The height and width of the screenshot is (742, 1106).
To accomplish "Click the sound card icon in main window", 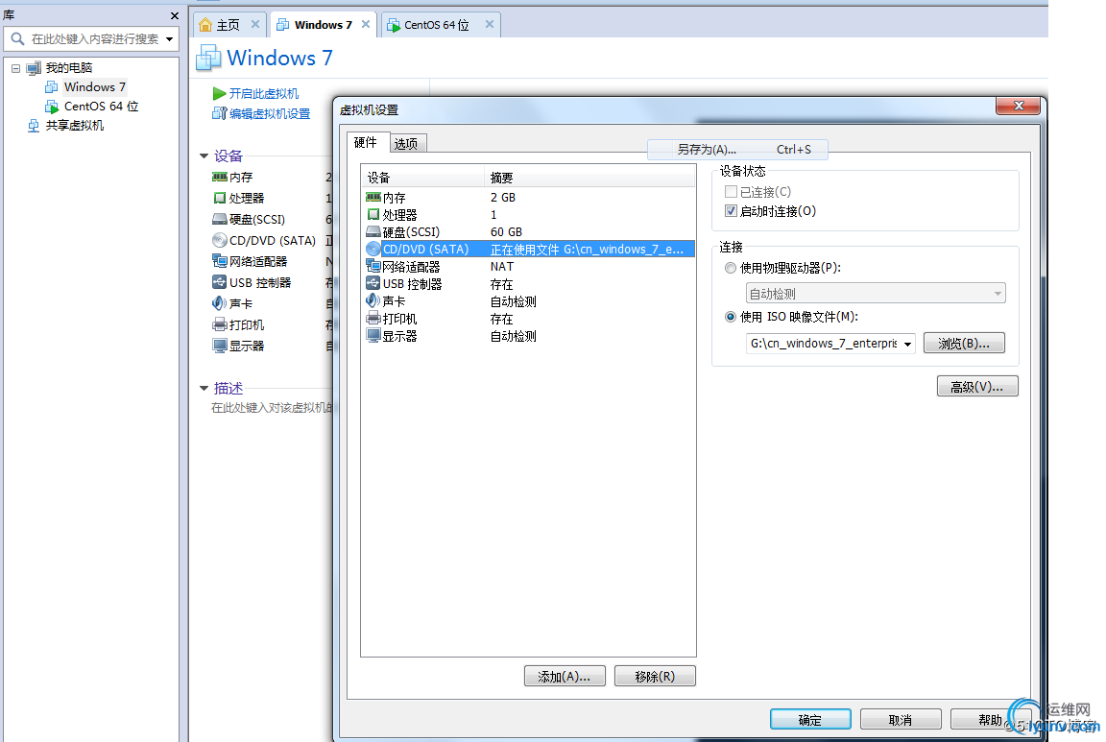I will click(219, 303).
